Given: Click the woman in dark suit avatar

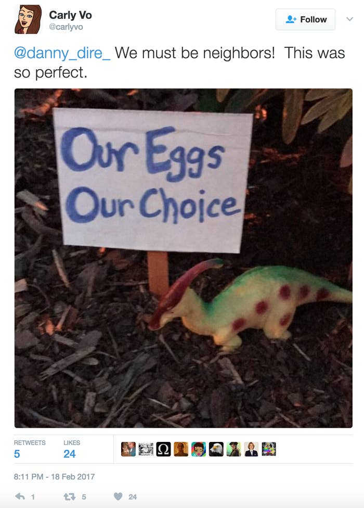Looking at the screenshot, I should [251, 449].
